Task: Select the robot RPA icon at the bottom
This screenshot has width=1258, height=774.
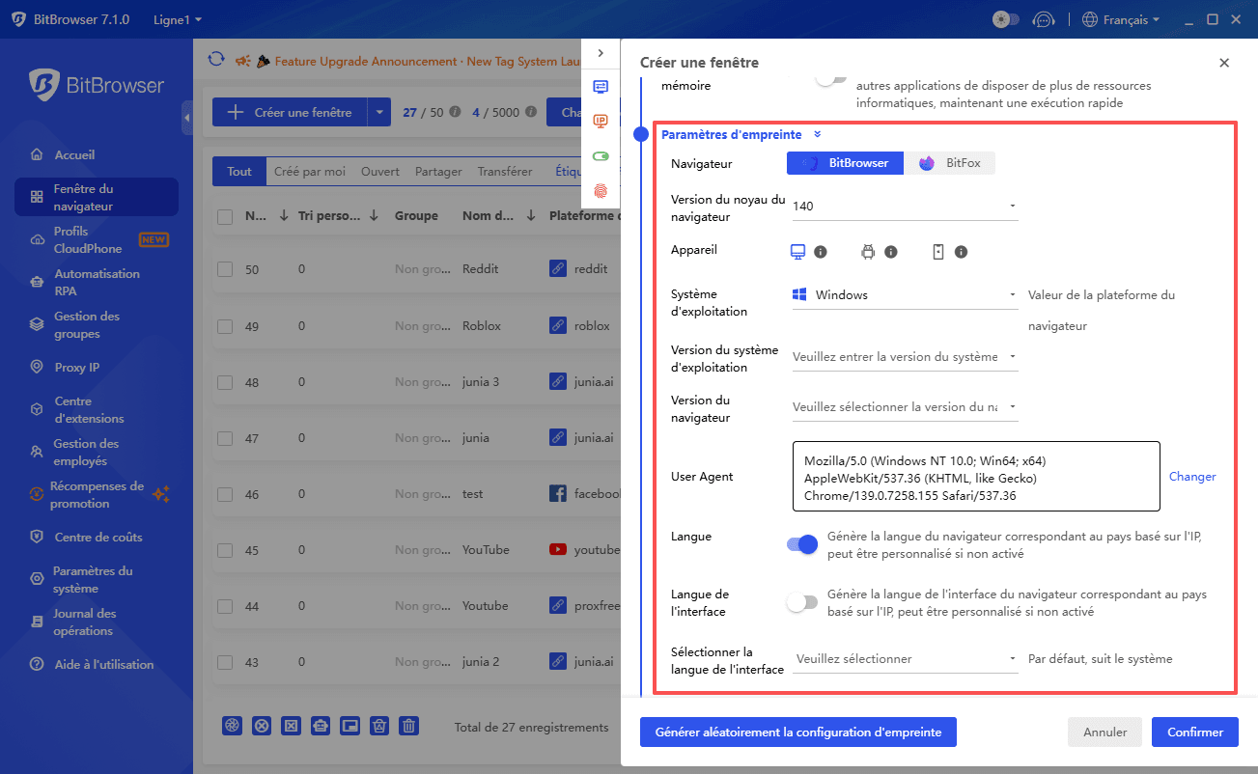Action: (x=320, y=725)
